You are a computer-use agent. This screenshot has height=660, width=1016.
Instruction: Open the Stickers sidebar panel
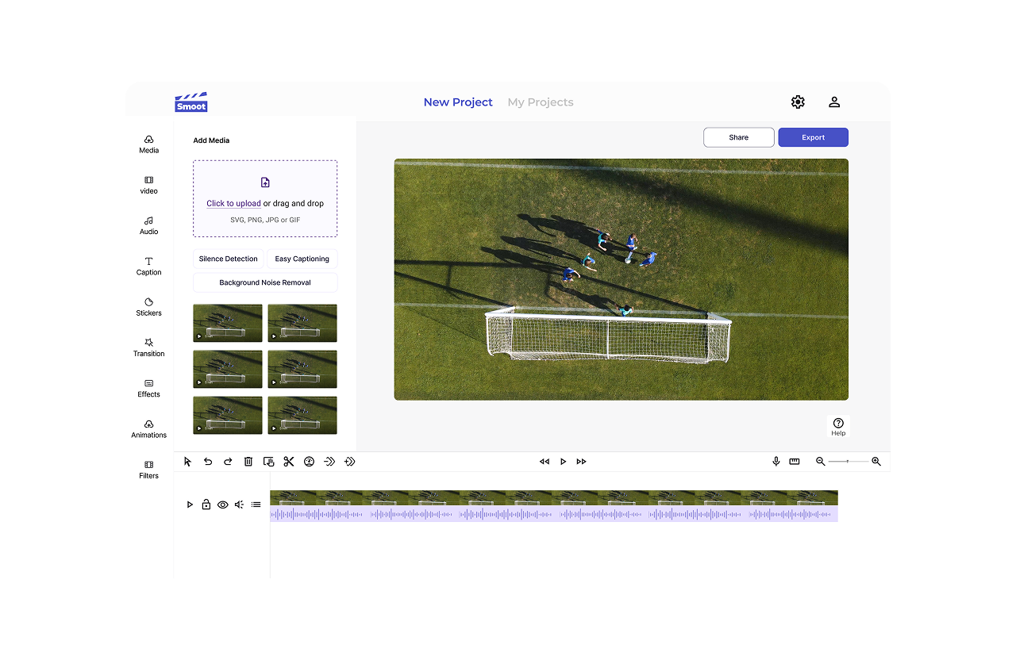coord(148,307)
